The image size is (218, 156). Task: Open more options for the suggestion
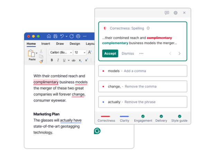(x=141, y=53)
